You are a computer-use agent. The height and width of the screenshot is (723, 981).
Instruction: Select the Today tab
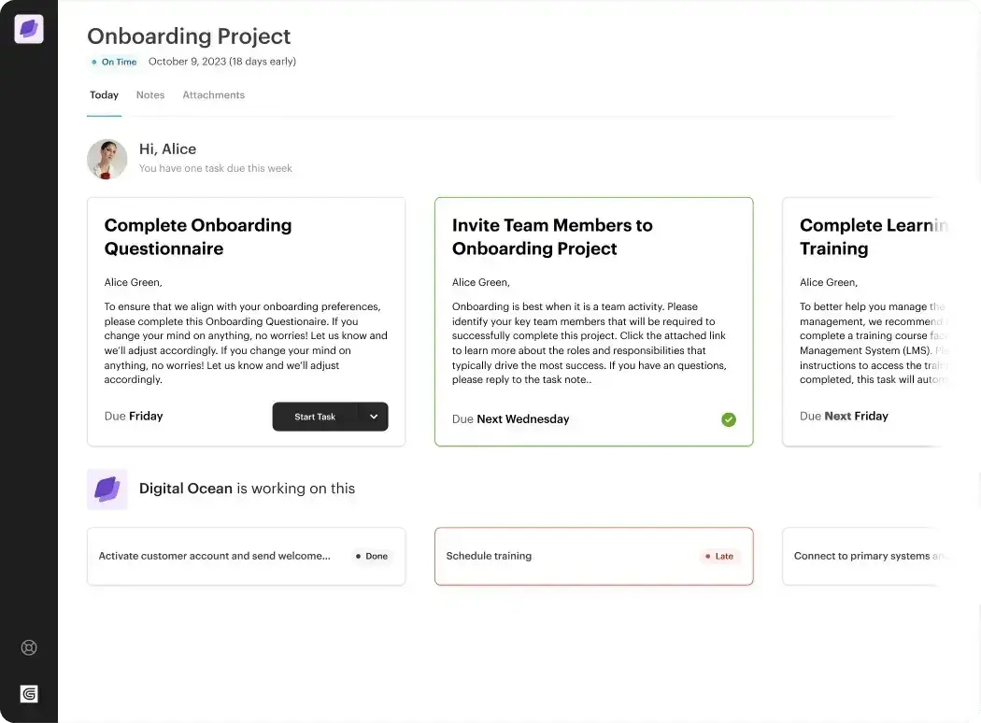pos(104,94)
